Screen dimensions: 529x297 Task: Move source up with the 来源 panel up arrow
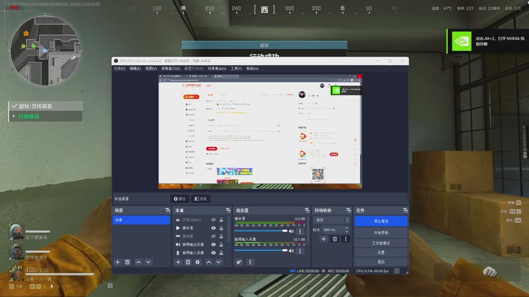(209, 262)
